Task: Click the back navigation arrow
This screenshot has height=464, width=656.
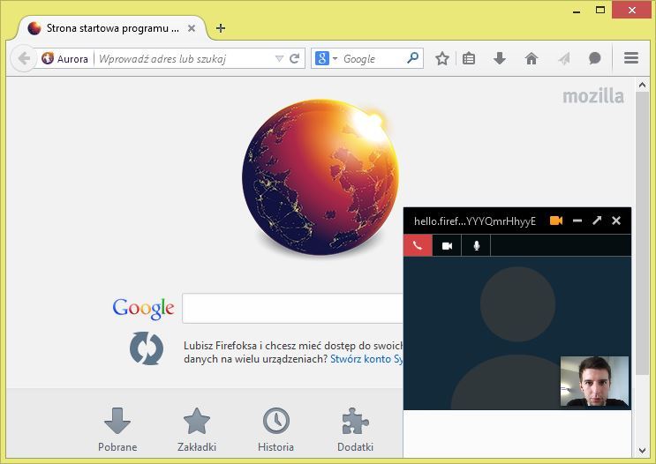Action: pyautogui.click(x=24, y=58)
